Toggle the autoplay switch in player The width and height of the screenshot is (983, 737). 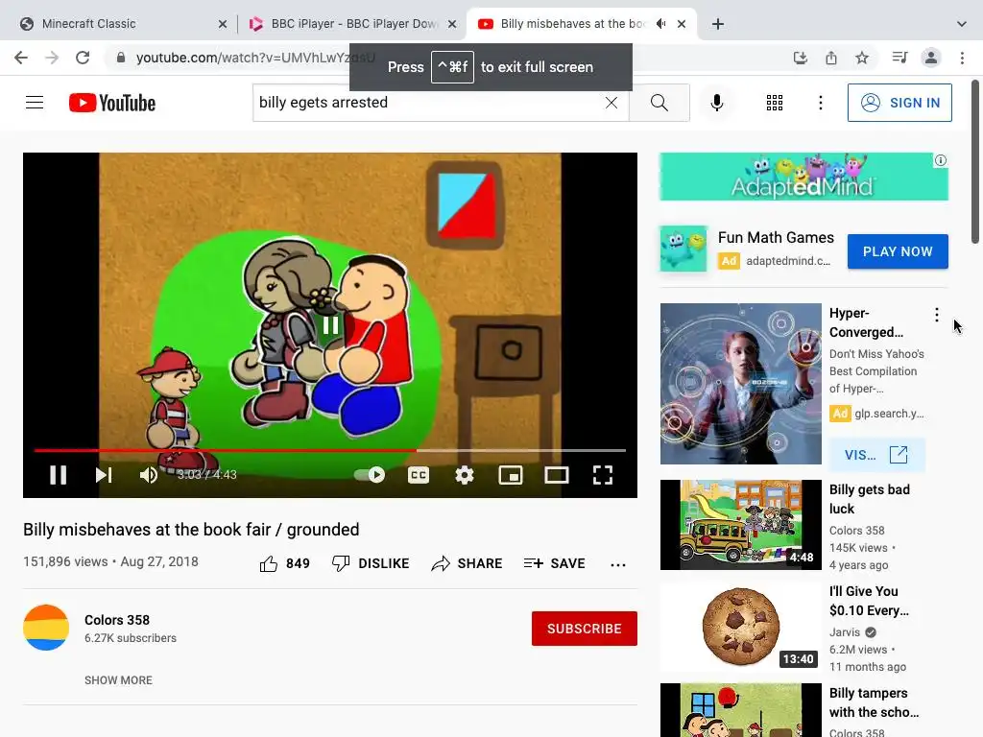pyautogui.click(x=370, y=475)
